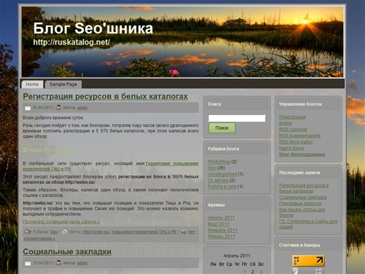The image size is (365, 274).
Task: Click Прочитать остальную часть записи link
Action: 61,222
